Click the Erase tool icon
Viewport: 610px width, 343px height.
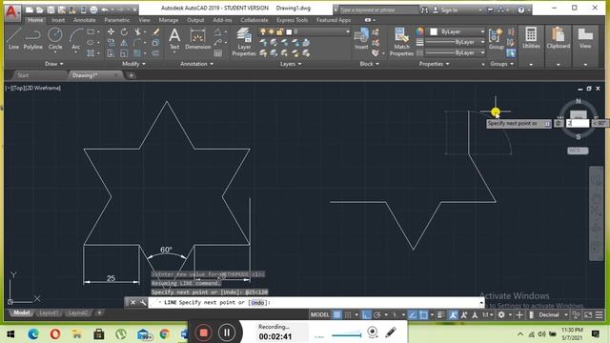(x=155, y=31)
